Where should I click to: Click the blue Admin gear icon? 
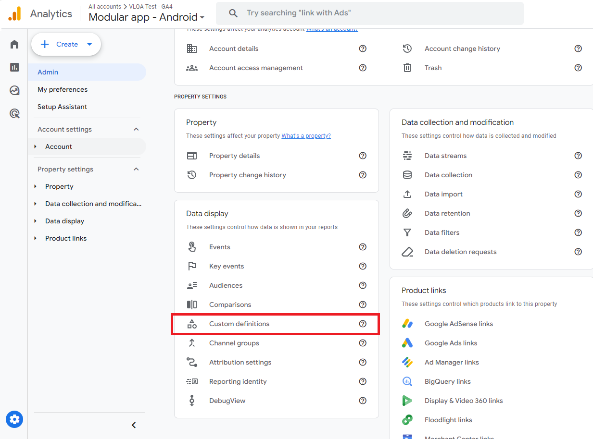click(14, 419)
